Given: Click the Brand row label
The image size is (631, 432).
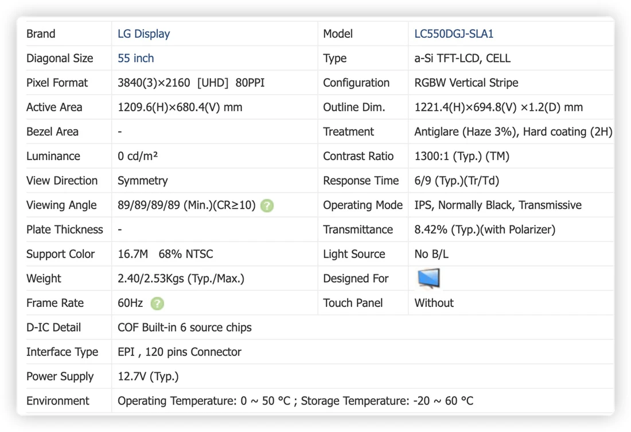Looking at the screenshot, I should 41,34.
